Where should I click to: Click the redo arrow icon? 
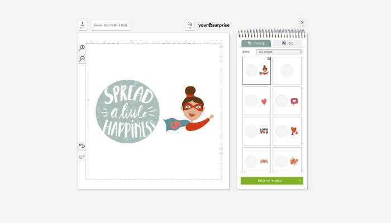pos(82,157)
